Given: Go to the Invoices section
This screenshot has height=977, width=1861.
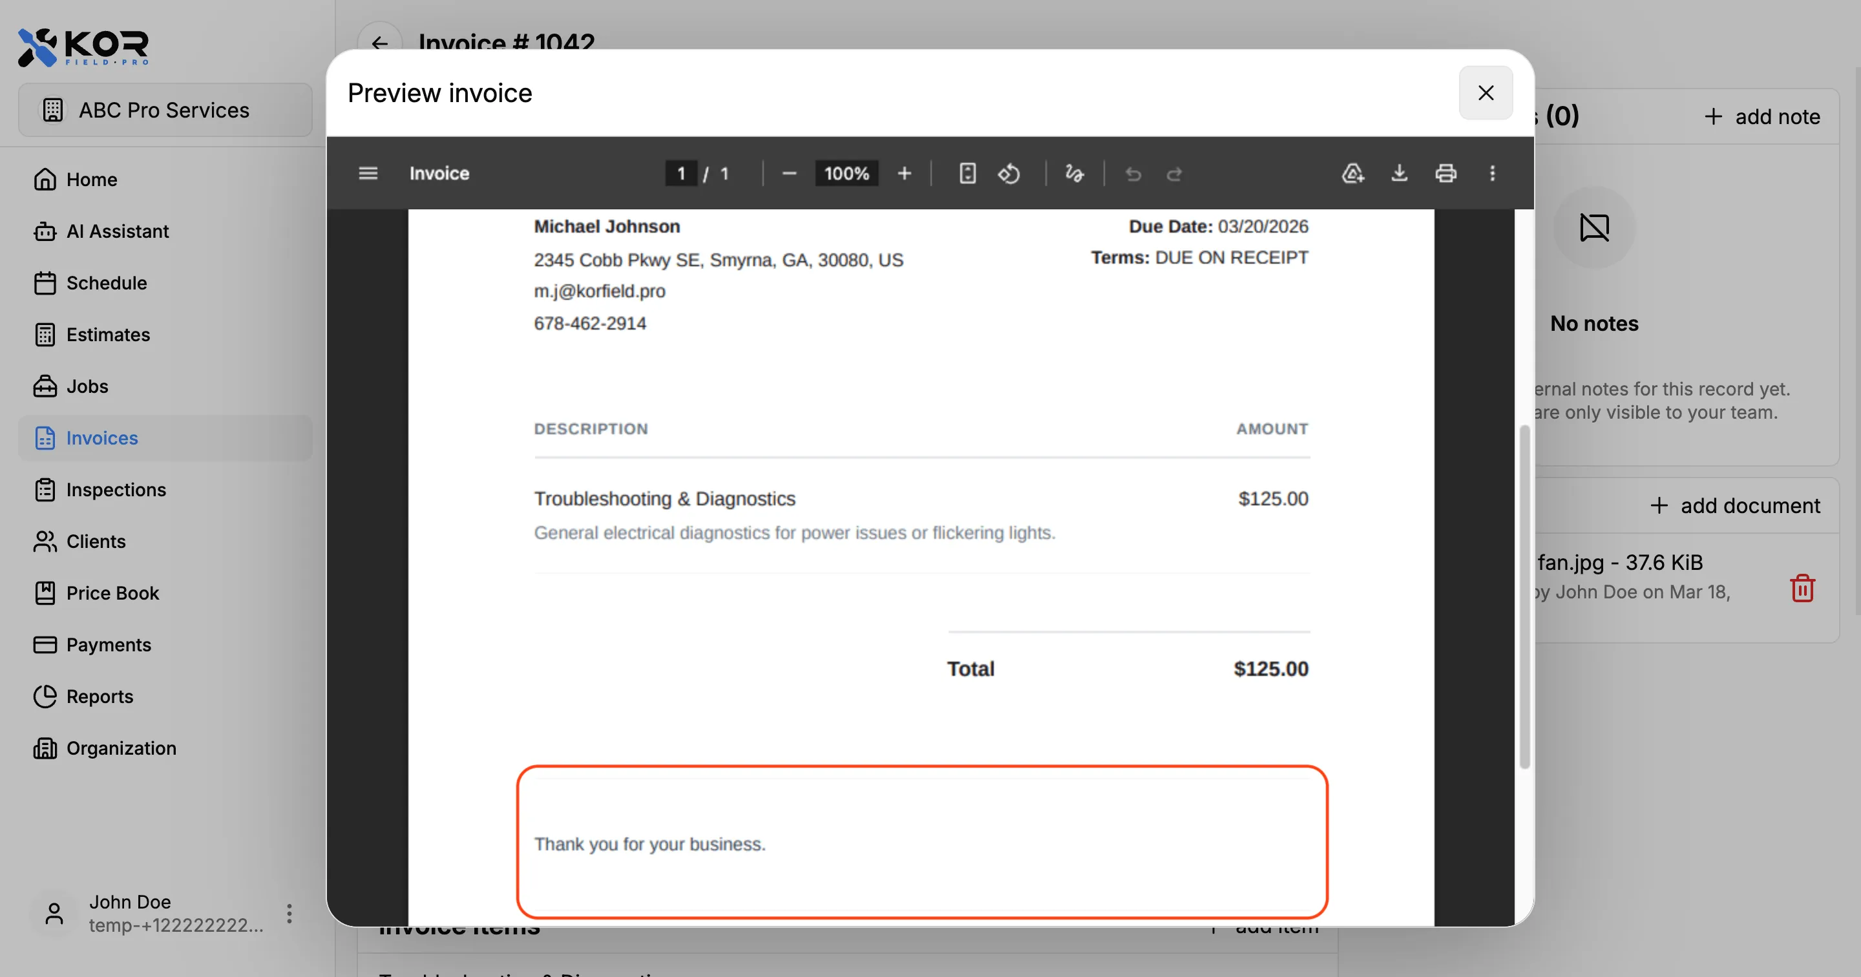Looking at the screenshot, I should pyautogui.click(x=102, y=437).
